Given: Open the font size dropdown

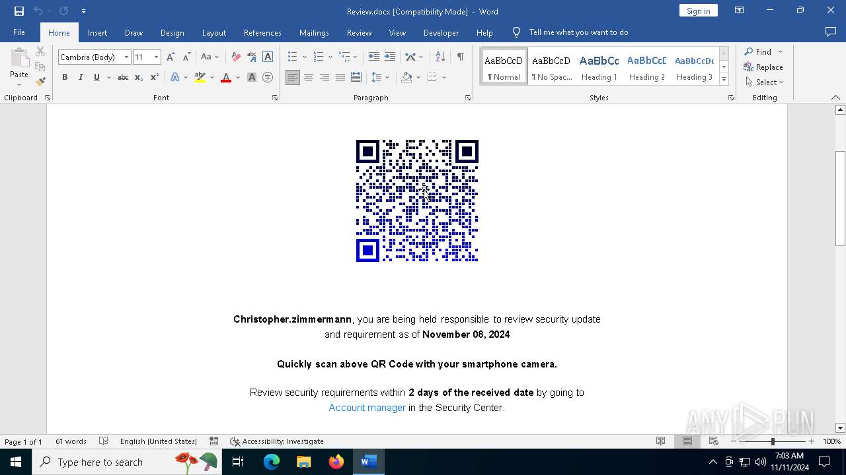Looking at the screenshot, I should click(x=156, y=57).
